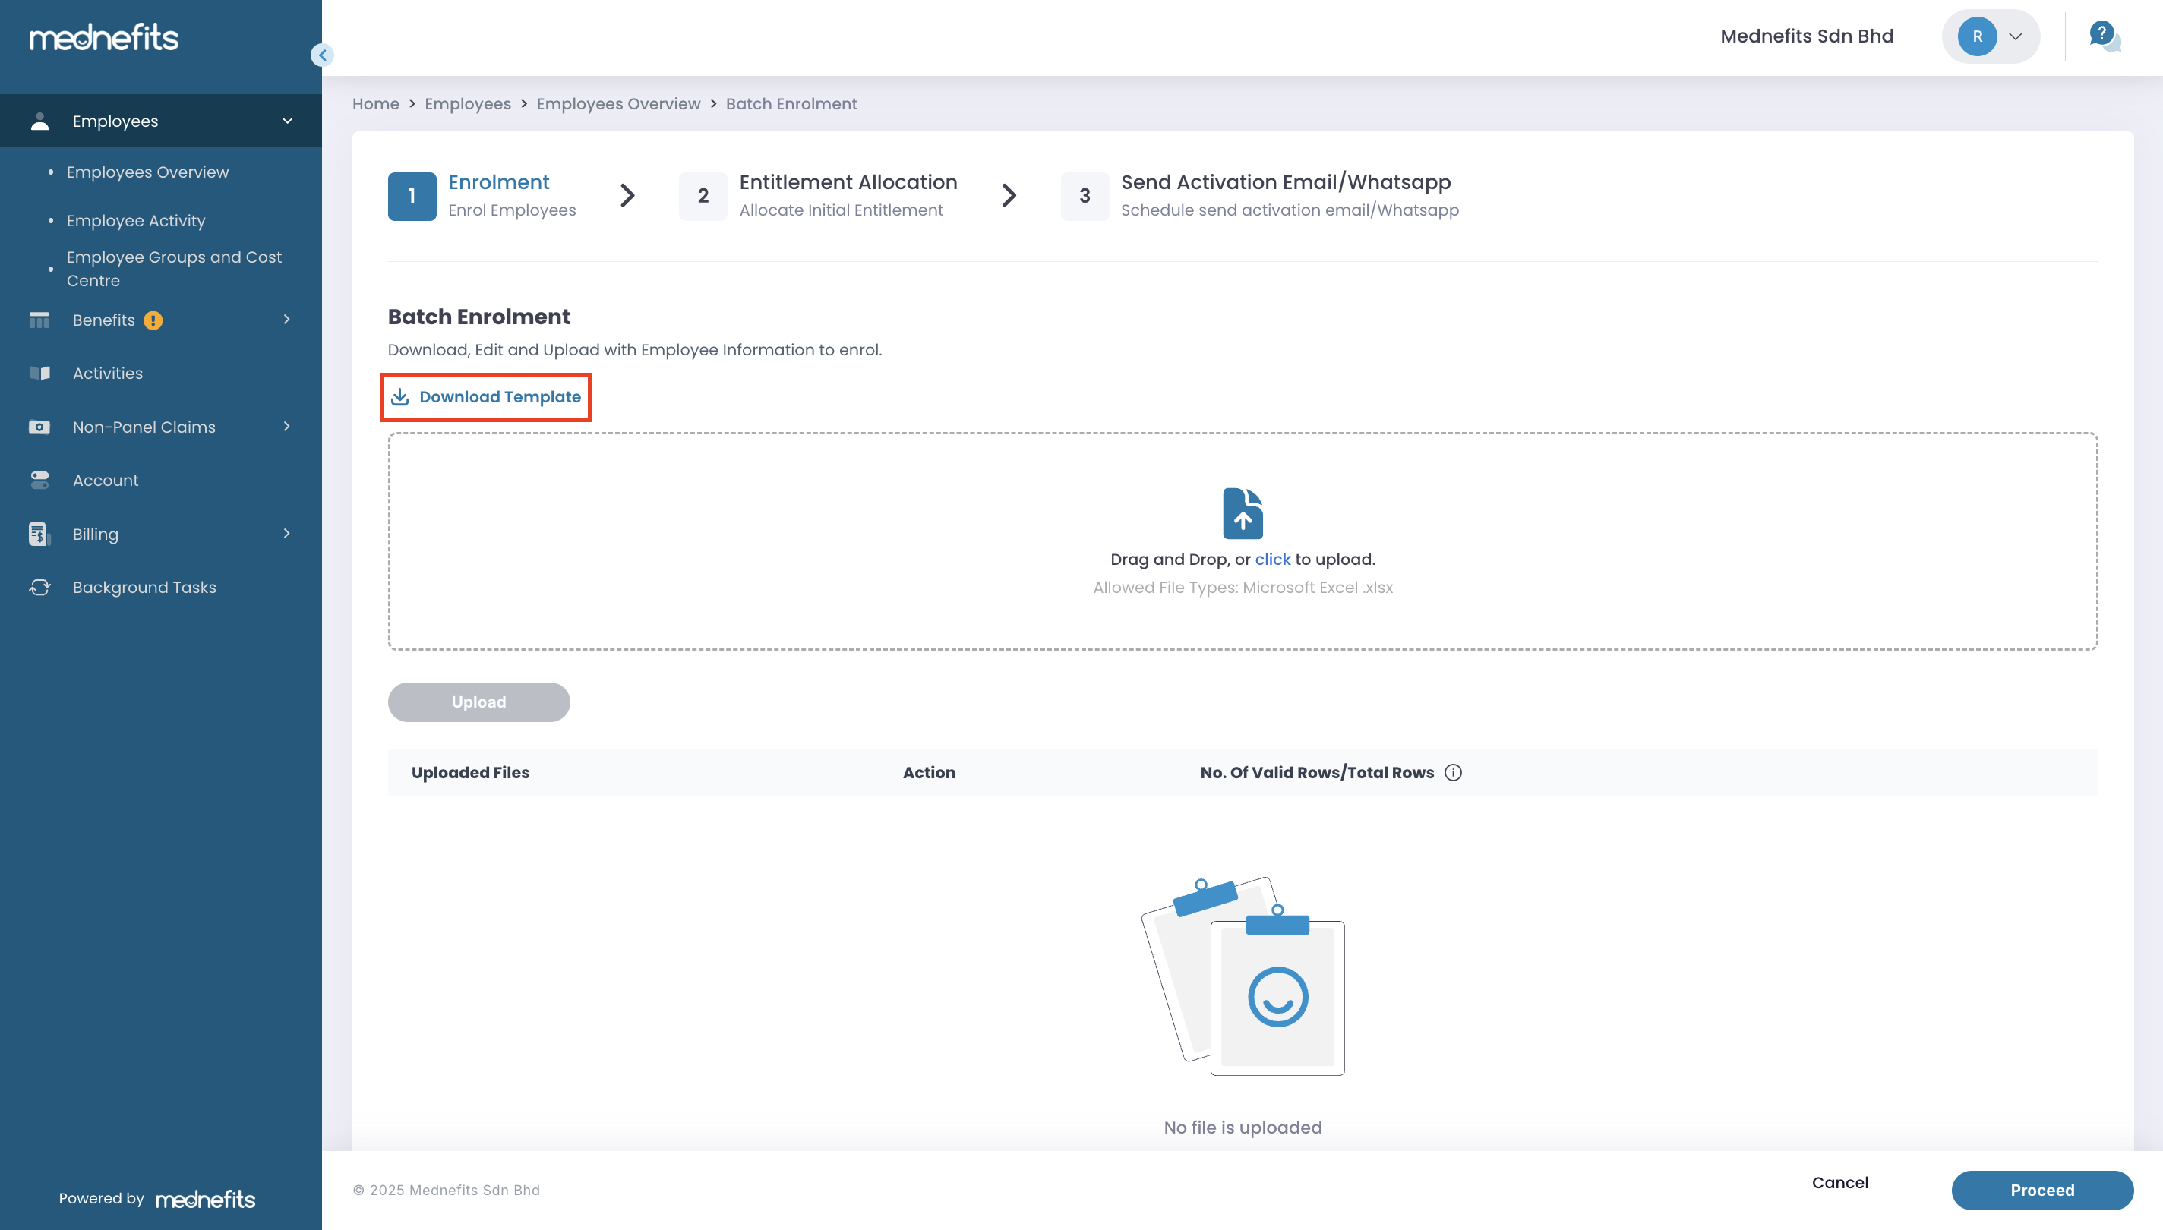The image size is (2163, 1230).
Task: Click Employees Overview breadcrumb link
Action: tap(617, 104)
